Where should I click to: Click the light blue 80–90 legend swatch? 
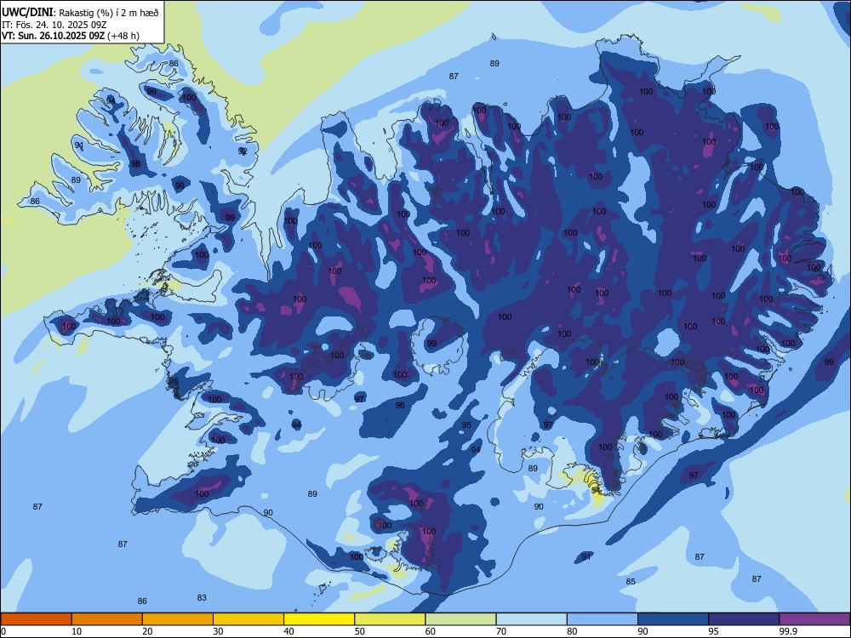[603, 619]
